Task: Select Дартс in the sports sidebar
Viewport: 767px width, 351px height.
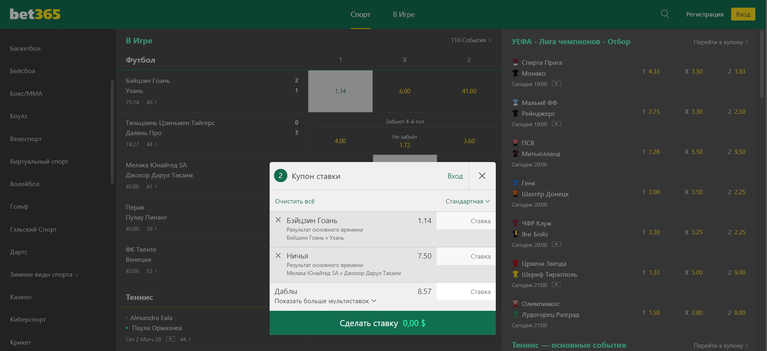Action: [19, 252]
